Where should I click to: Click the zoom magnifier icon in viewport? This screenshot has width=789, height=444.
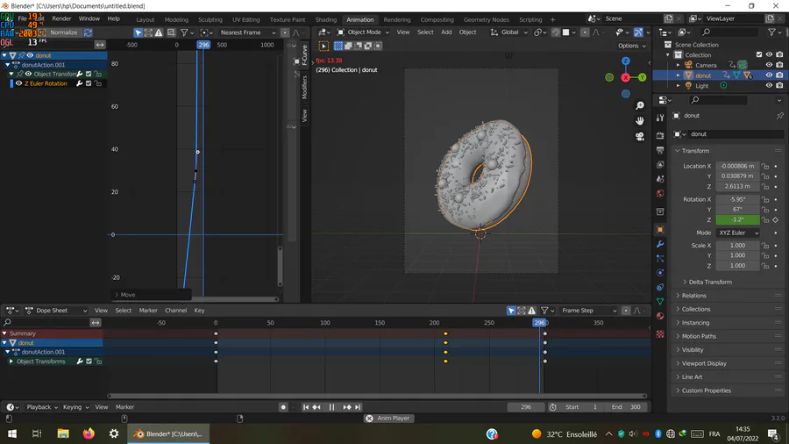coord(640,104)
